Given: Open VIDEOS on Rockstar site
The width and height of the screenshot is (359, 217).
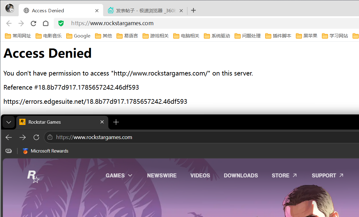Looking at the screenshot, I should [x=200, y=176].
